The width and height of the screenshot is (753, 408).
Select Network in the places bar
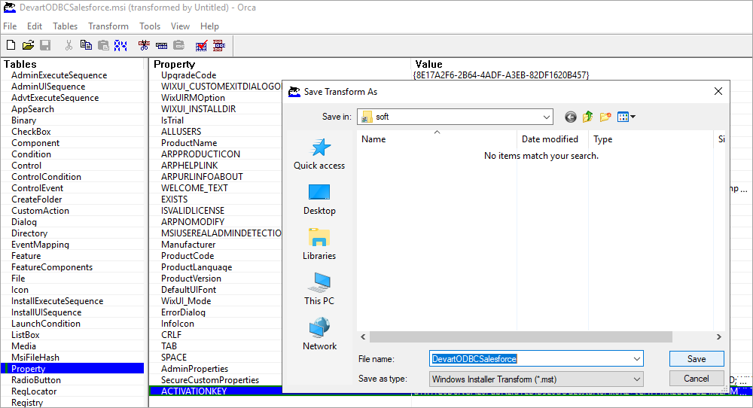pos(319,334)
